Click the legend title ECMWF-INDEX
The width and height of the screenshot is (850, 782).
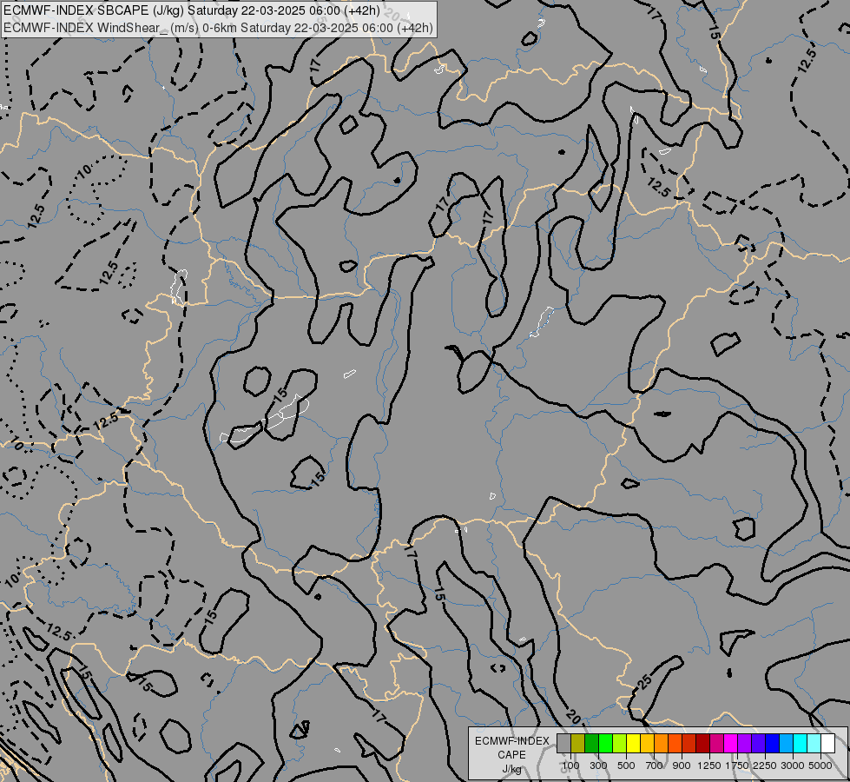tap(511, 741)
